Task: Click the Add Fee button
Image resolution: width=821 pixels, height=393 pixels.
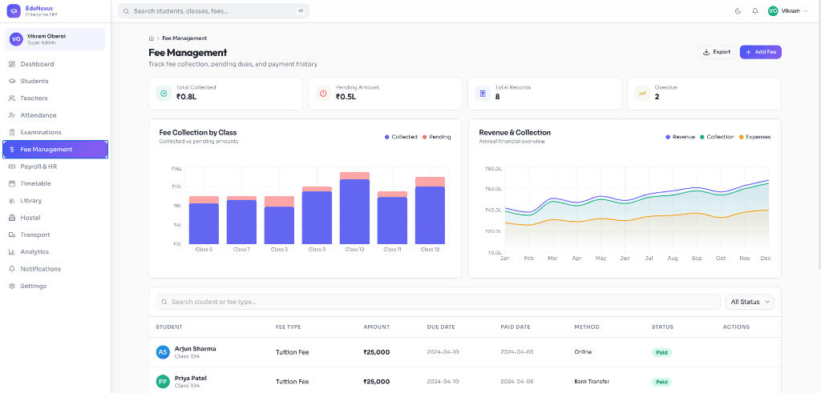Action: click(x=760, y=52)
